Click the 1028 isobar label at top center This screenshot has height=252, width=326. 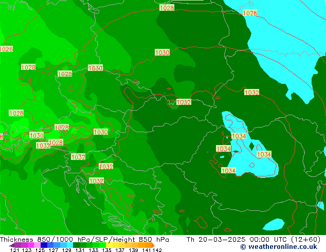click(x=167, y=8)
